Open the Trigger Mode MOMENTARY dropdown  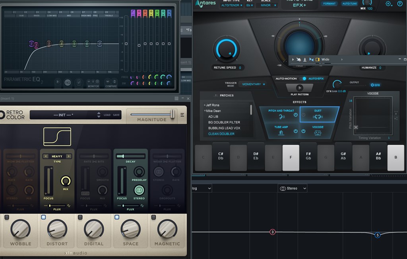[x=254, y=84]
